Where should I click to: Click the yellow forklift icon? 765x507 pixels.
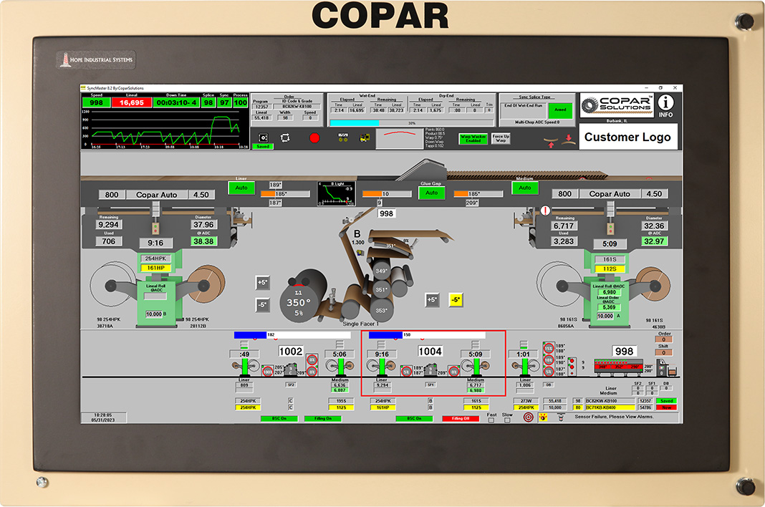tap(365, 138)
